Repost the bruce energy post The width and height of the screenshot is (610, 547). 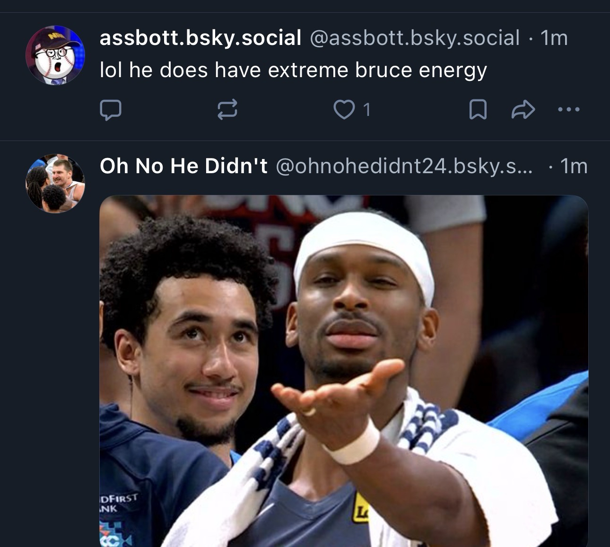point(227,110)
